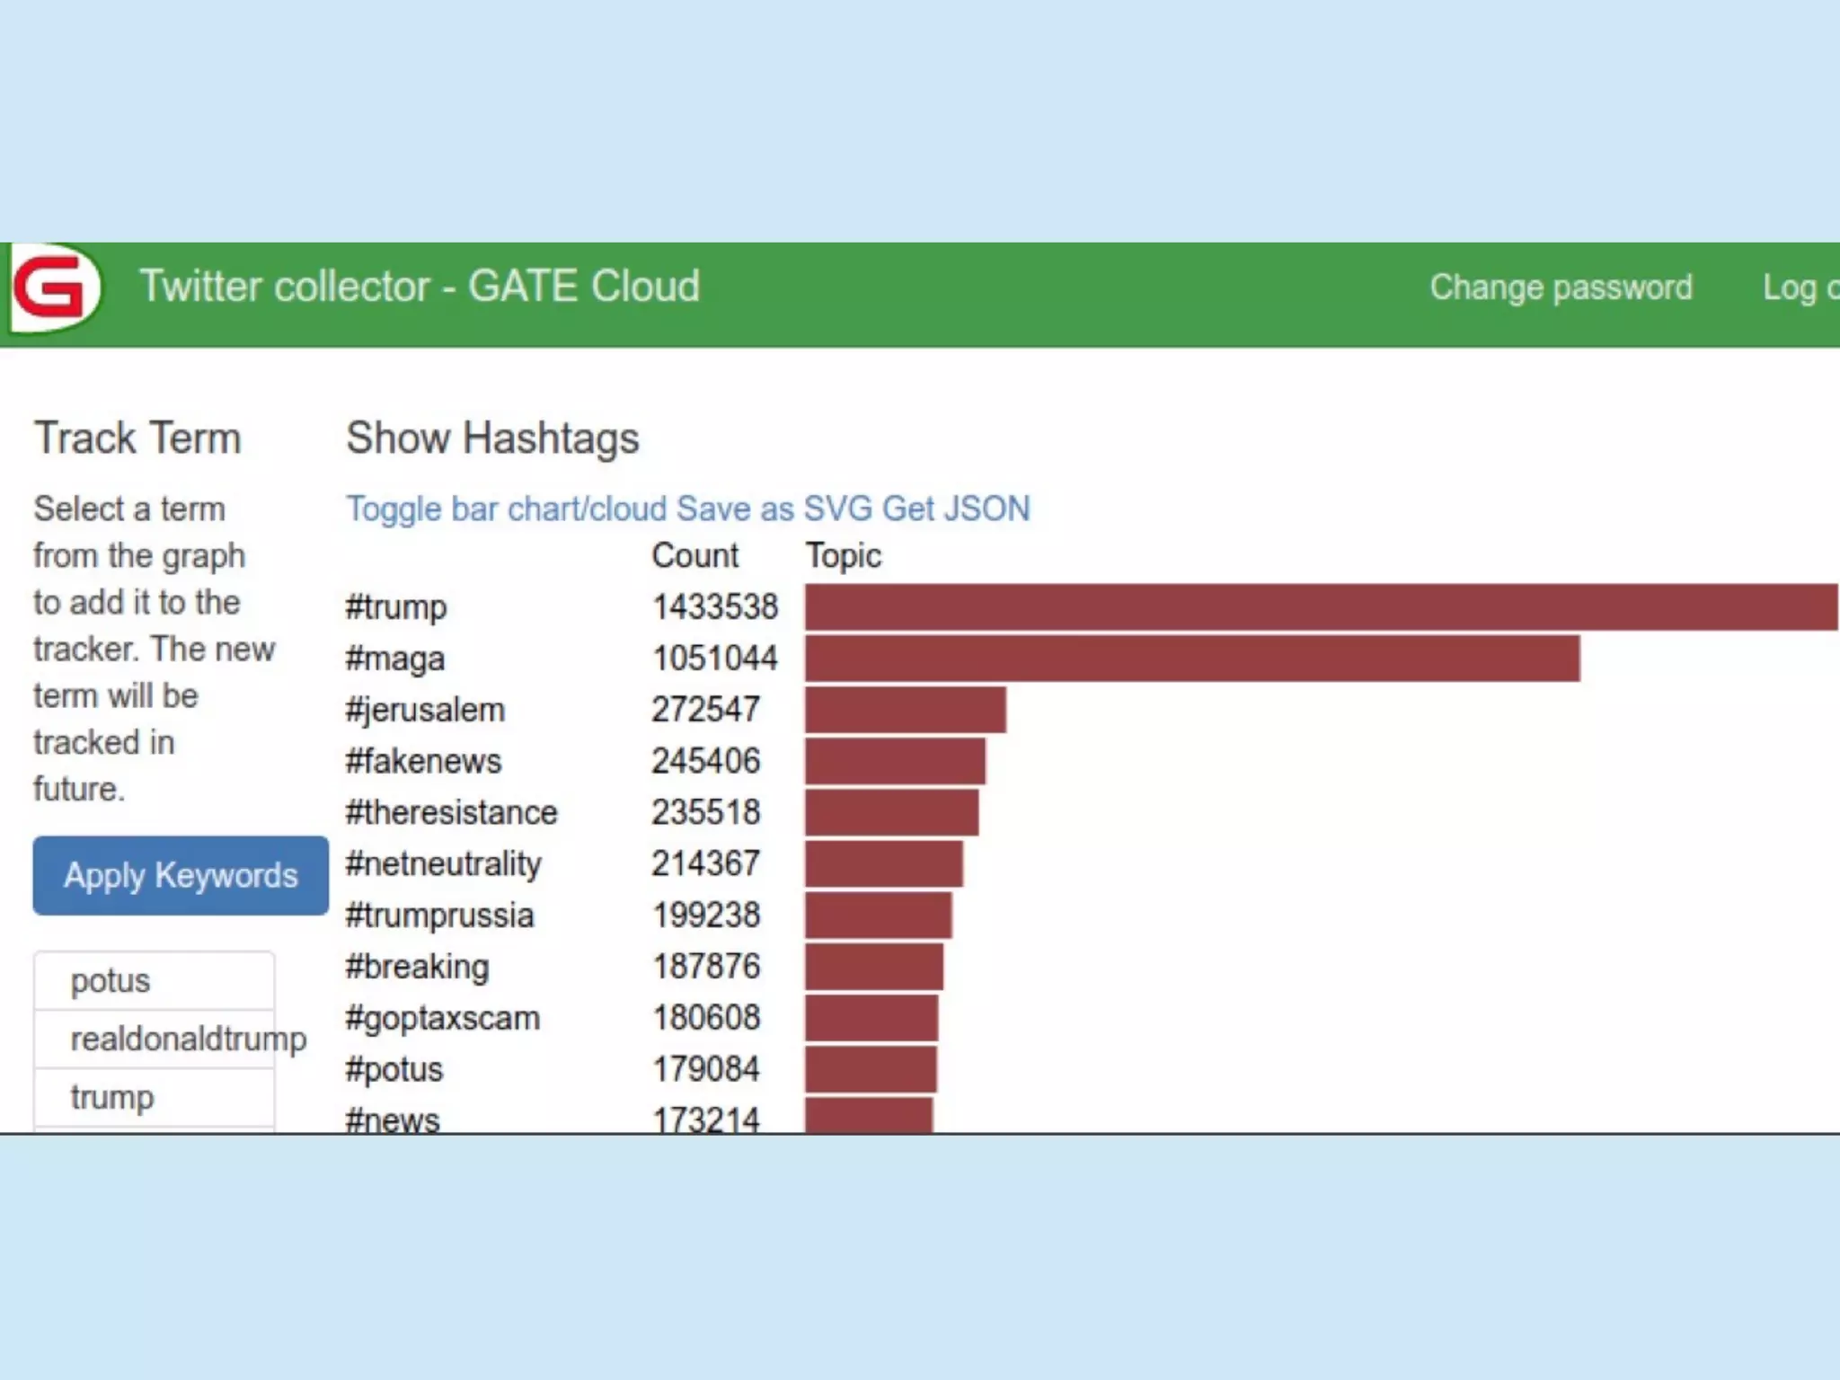Toggle bar chart/cloud view
Screen dimensions: 1840x1380
[x=508, y=509]
